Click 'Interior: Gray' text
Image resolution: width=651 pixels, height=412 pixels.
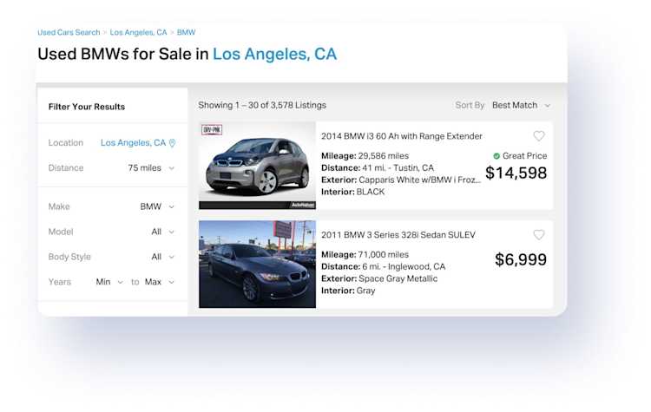348,291
